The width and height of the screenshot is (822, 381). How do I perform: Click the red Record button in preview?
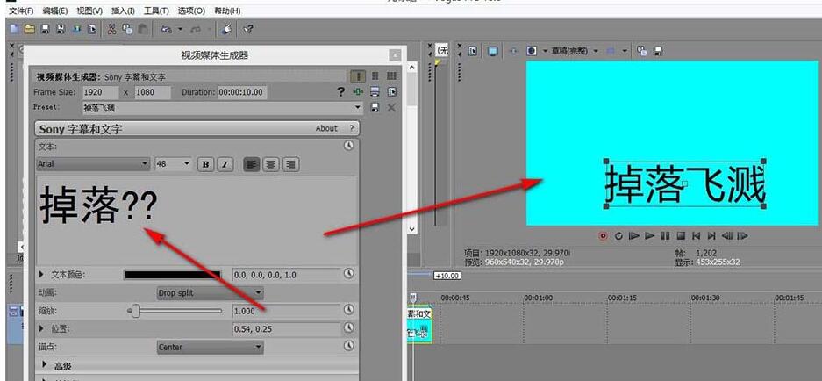(x=603, y=236)
